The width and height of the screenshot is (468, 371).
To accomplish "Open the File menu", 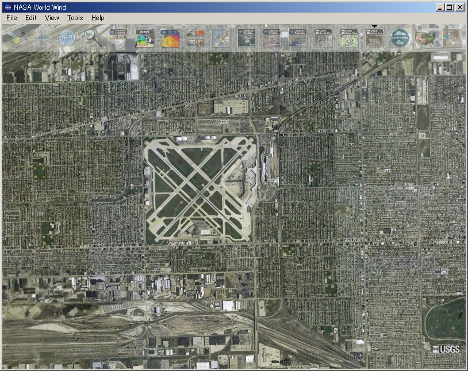I will (x=11, y=18).
